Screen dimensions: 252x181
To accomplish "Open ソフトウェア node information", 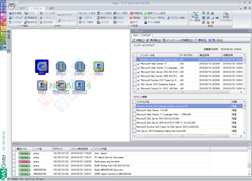I will coord(15,22).
